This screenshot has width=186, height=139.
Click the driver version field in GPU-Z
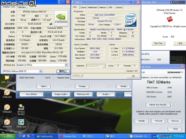(x=42, y=52)
